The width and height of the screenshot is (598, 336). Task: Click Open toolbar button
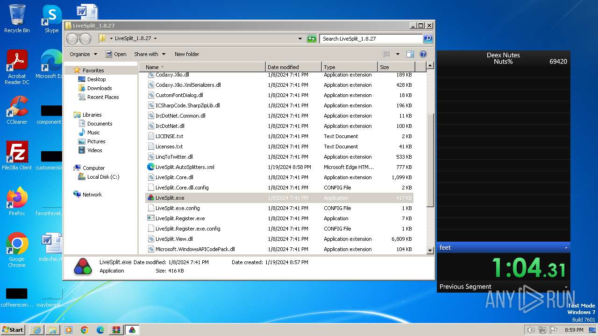point(116,54)
